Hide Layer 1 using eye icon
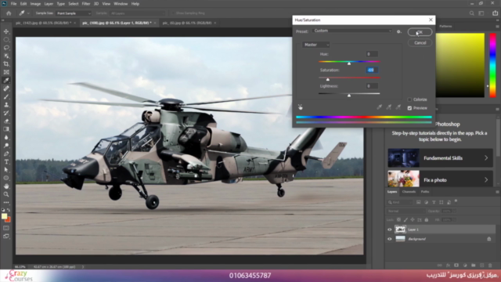This screenshot has height=282, width=501. coord(390,230)
